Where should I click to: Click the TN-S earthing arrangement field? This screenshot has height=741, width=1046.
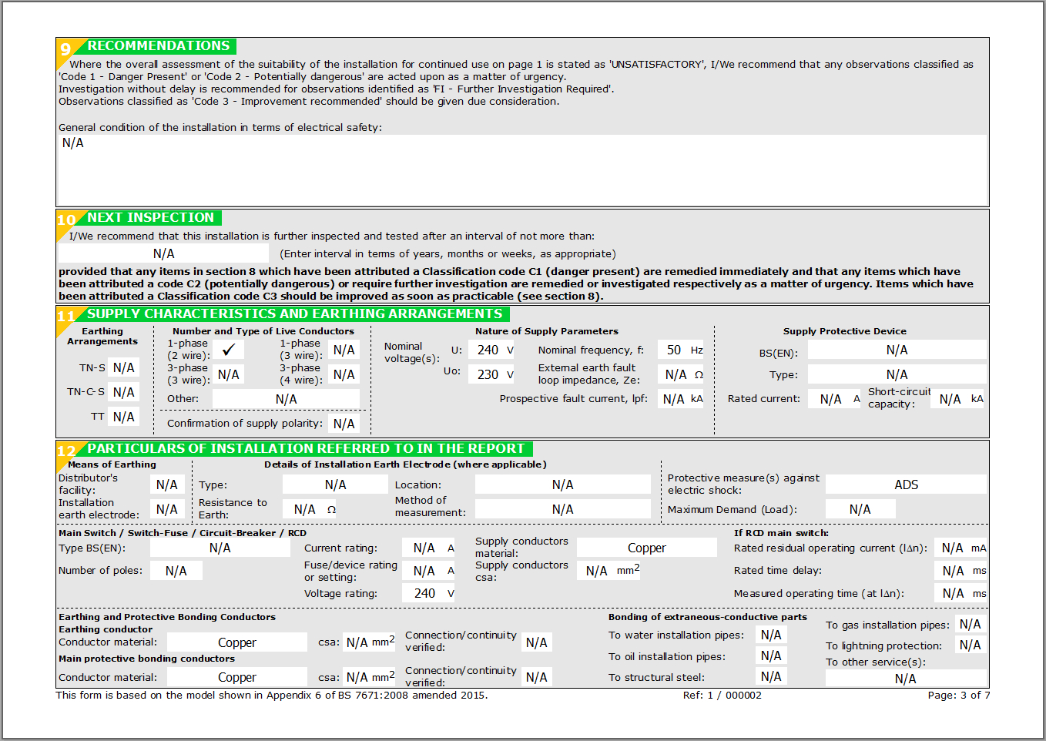(x=124, y=368)
